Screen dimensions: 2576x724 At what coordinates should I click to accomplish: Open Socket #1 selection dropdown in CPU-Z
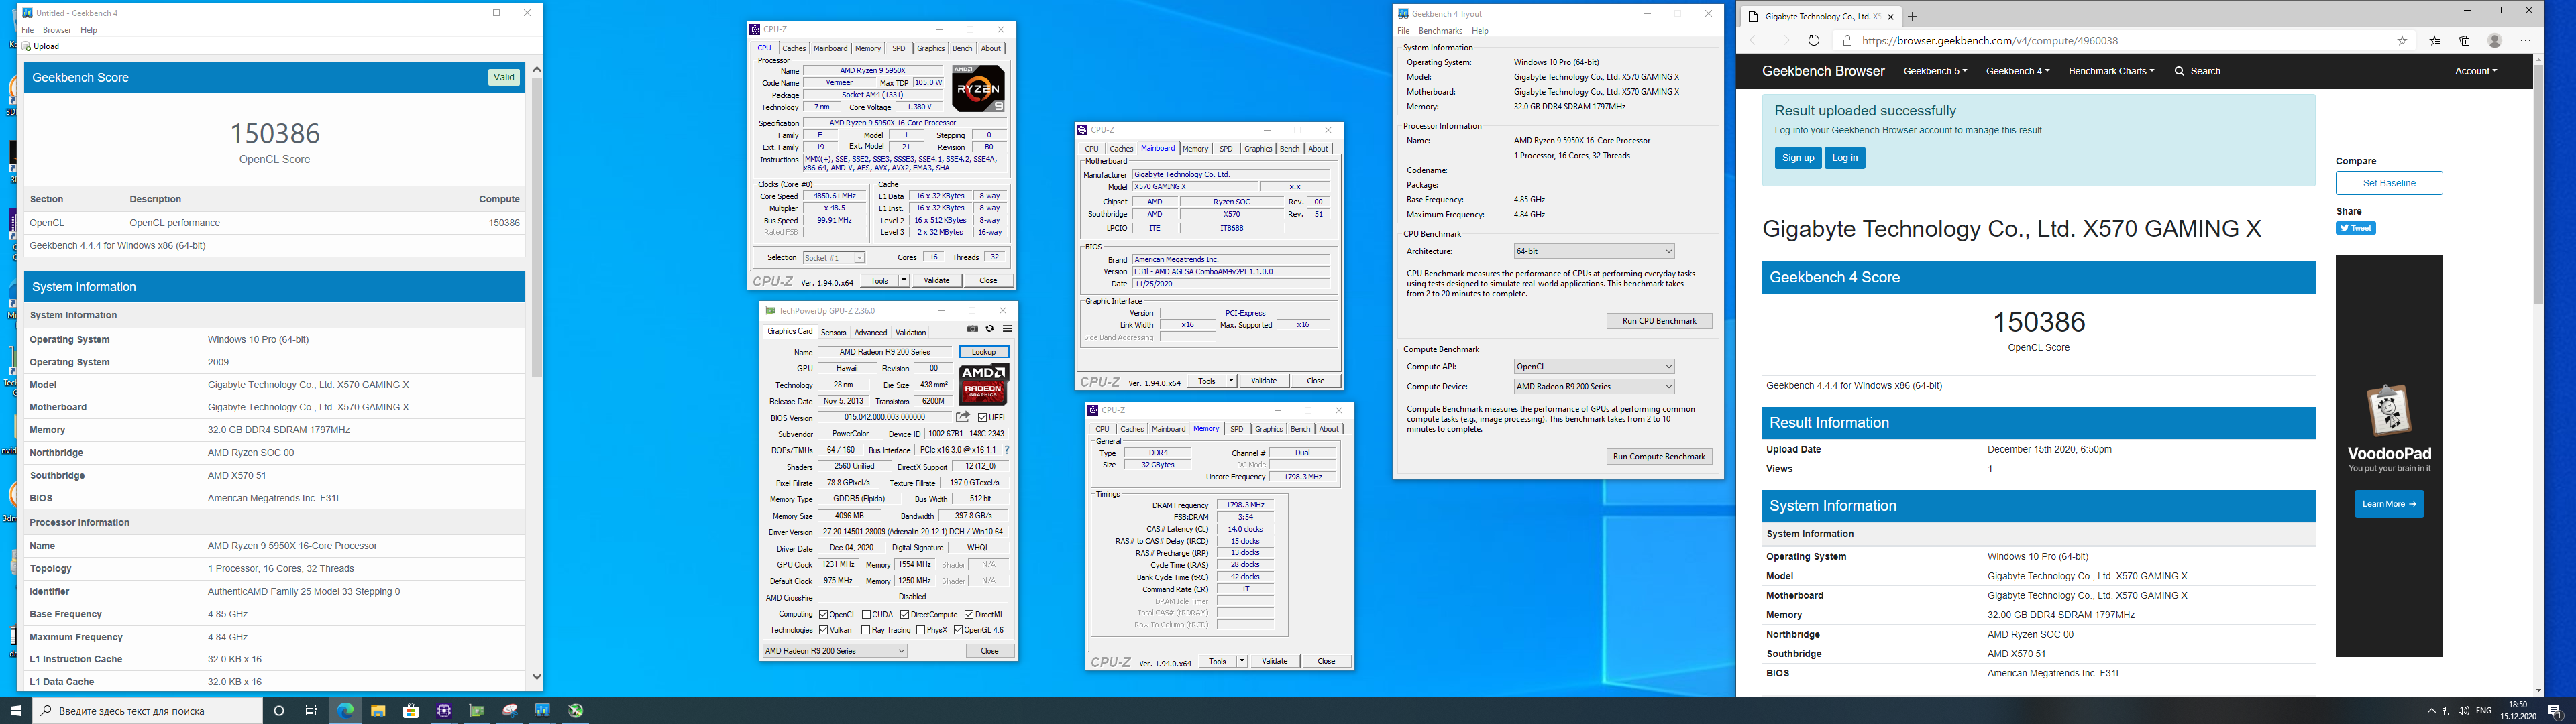[x=834, y=258]
